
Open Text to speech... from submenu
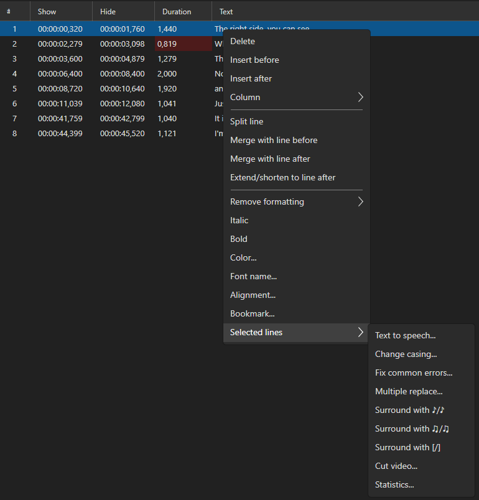coord(405,336)
